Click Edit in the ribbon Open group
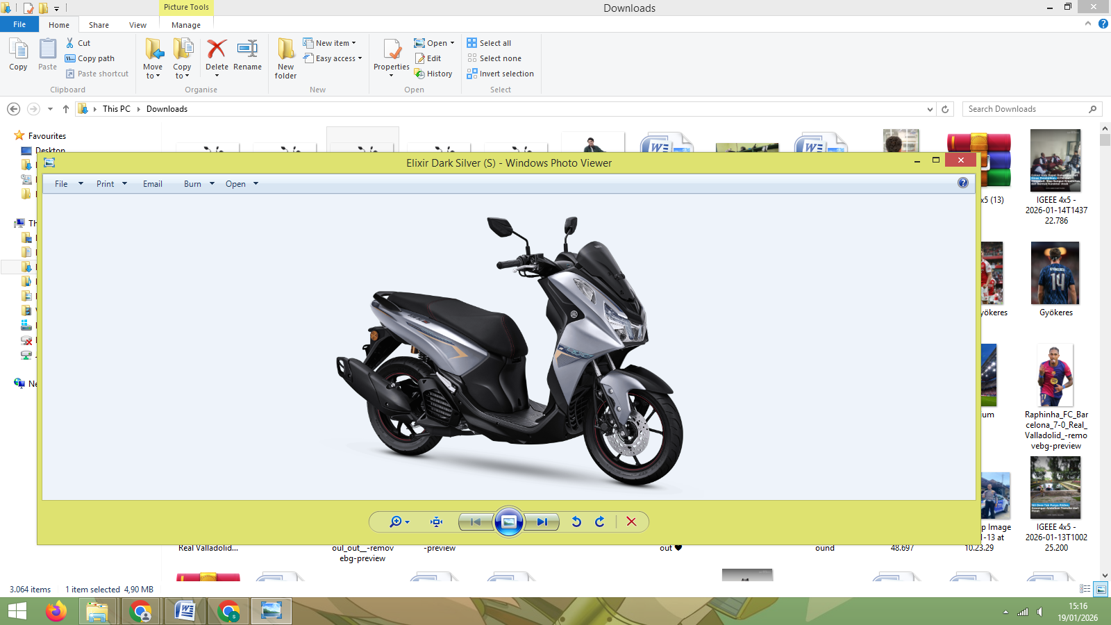This screenshot has width=1111, height=625. point(428,58)
